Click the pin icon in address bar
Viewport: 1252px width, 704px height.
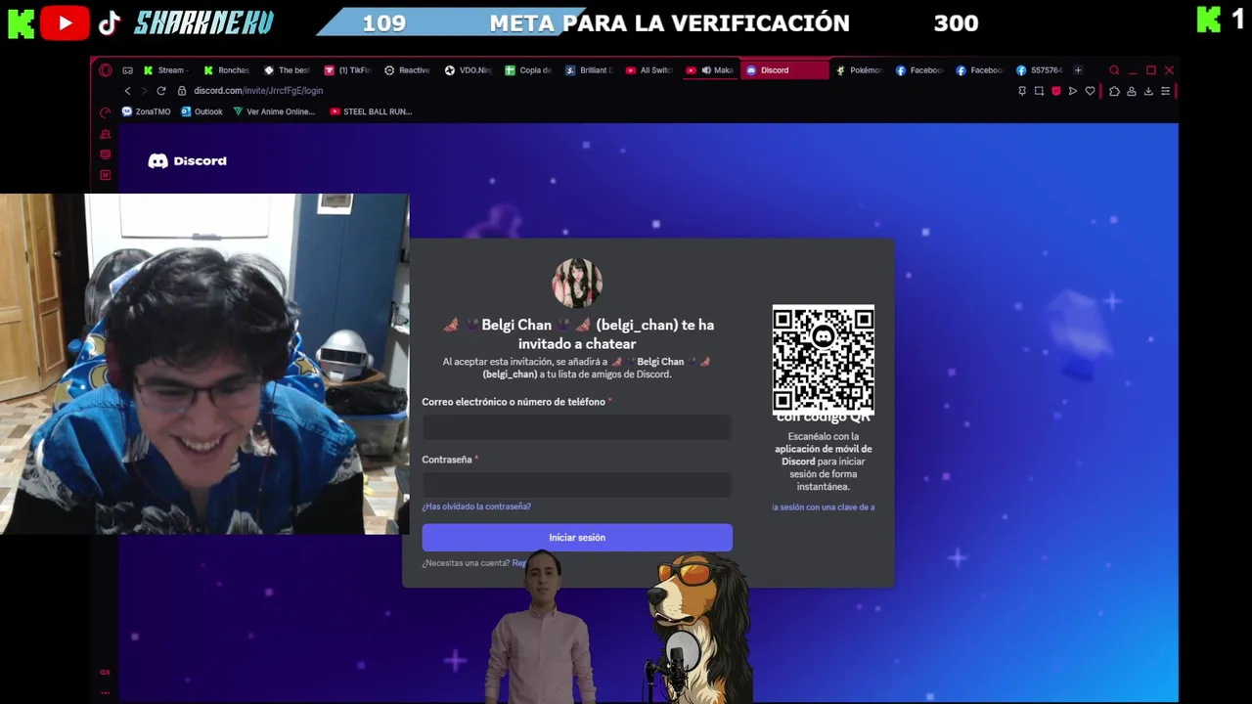click(1022, 91)
